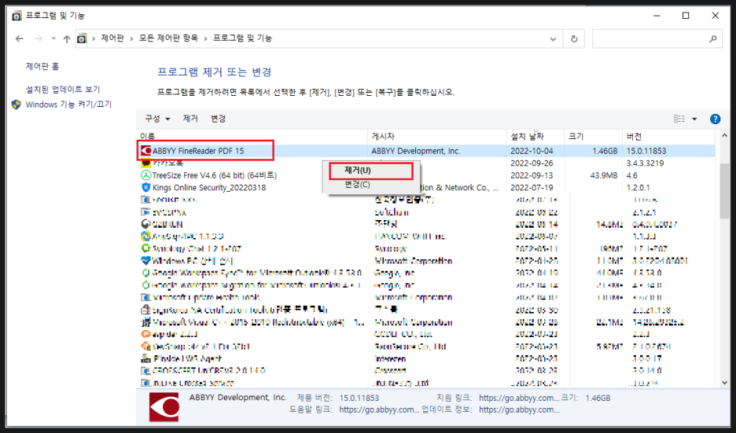Viewport: 736px width, 433px height.
Task: Click the ABBYY FineReader row icon
Action: [146, 151]
